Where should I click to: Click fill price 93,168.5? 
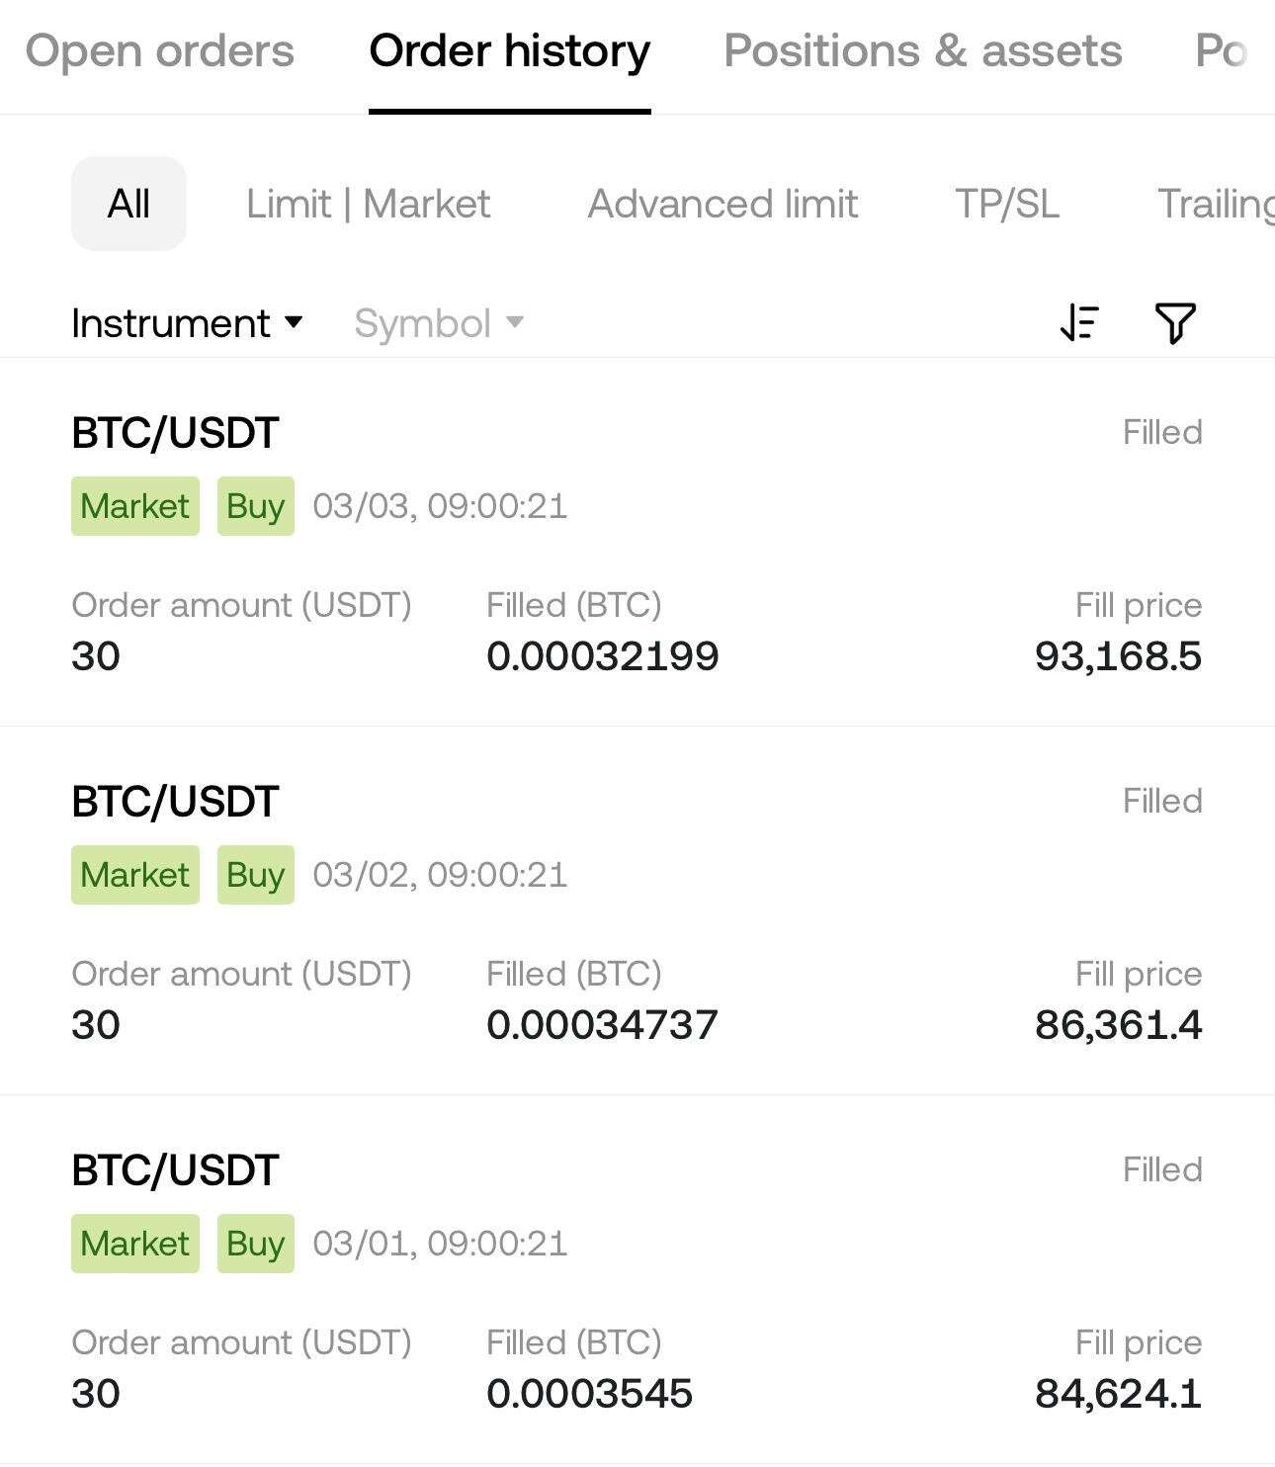tap(1118, 655)
